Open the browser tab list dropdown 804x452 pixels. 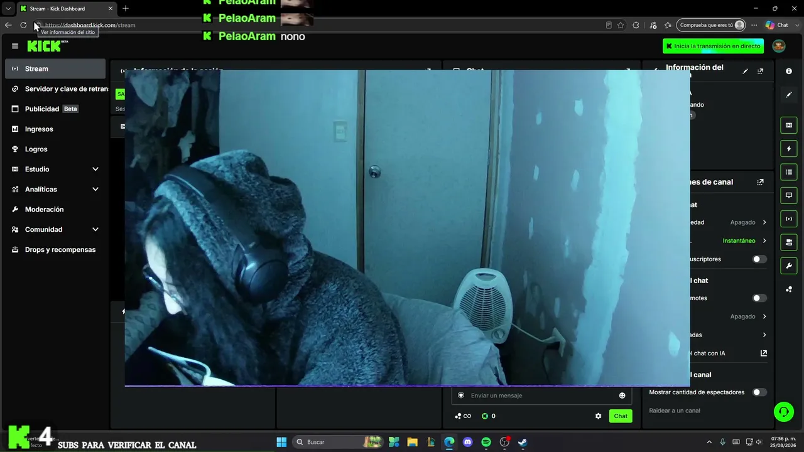click(8, 9)
